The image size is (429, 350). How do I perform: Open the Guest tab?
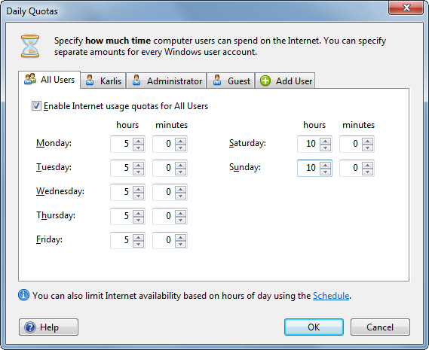[231, 81]
